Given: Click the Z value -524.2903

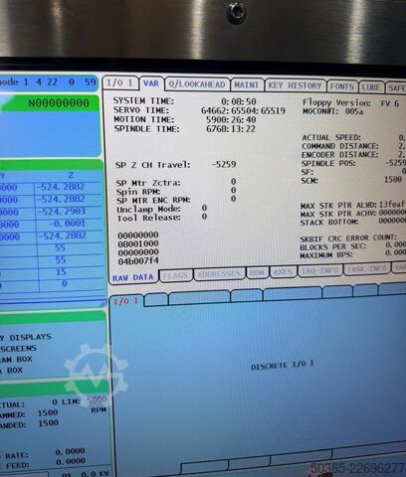Looking at the screenshot, I should (61, 211).
